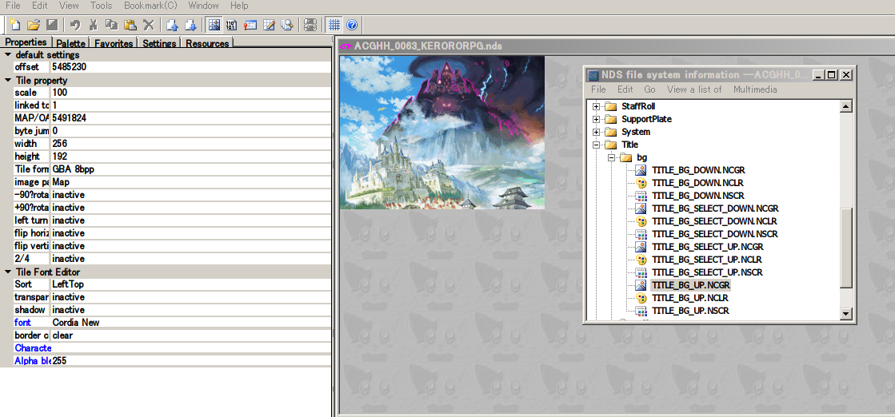
Task: Click the transparent inactive value
Action: pyautogui.click(x=190, y=297)
